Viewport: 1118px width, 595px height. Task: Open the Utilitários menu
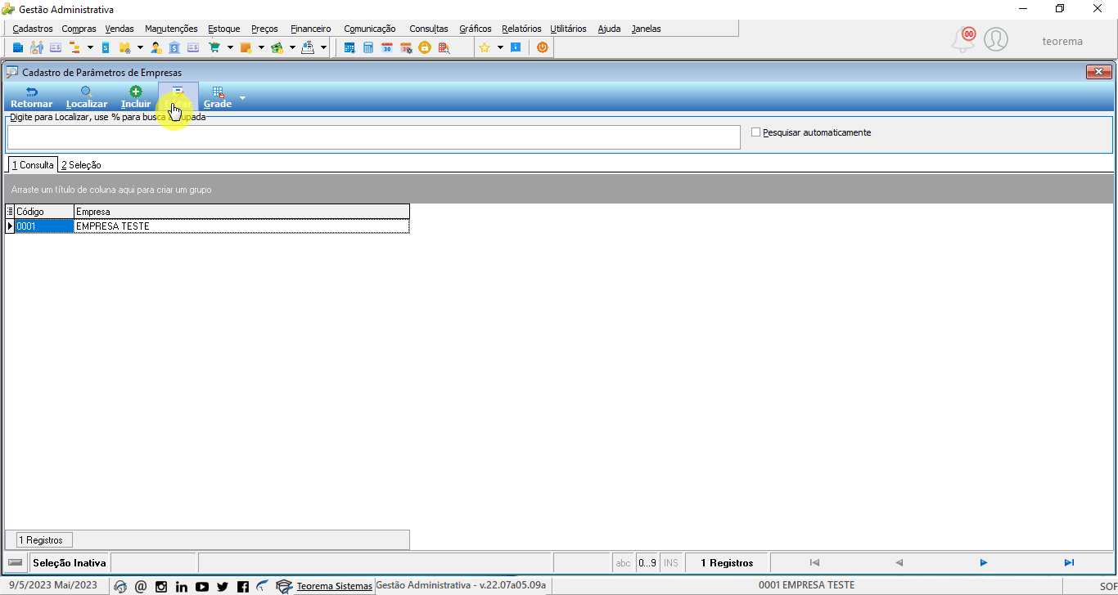coord(568,29)
